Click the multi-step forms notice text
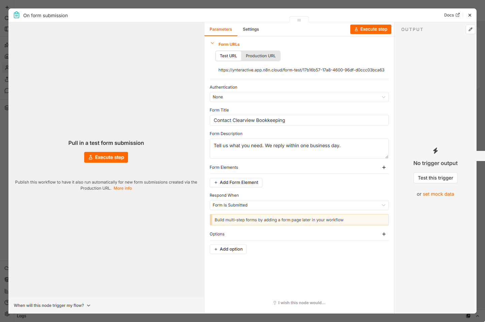Viewport: 485px width, 322px height. 279,220
